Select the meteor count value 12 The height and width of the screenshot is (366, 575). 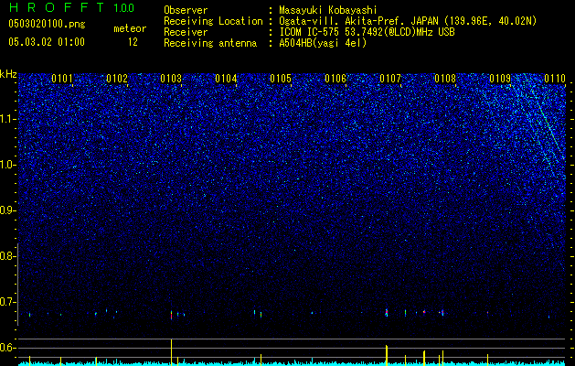[133, 42]
